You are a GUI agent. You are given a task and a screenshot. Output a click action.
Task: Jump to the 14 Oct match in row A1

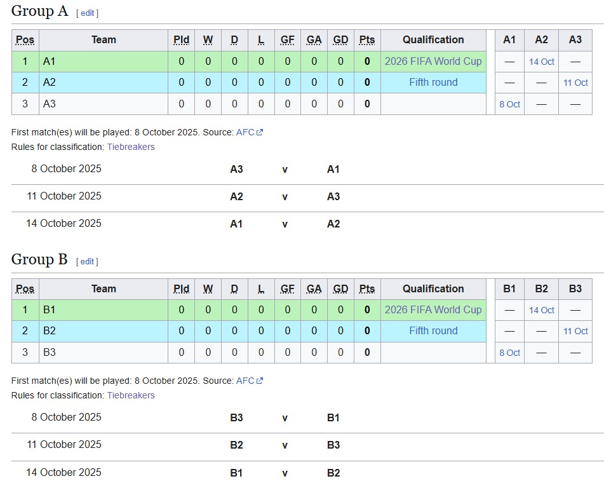[x=541, y=62]
